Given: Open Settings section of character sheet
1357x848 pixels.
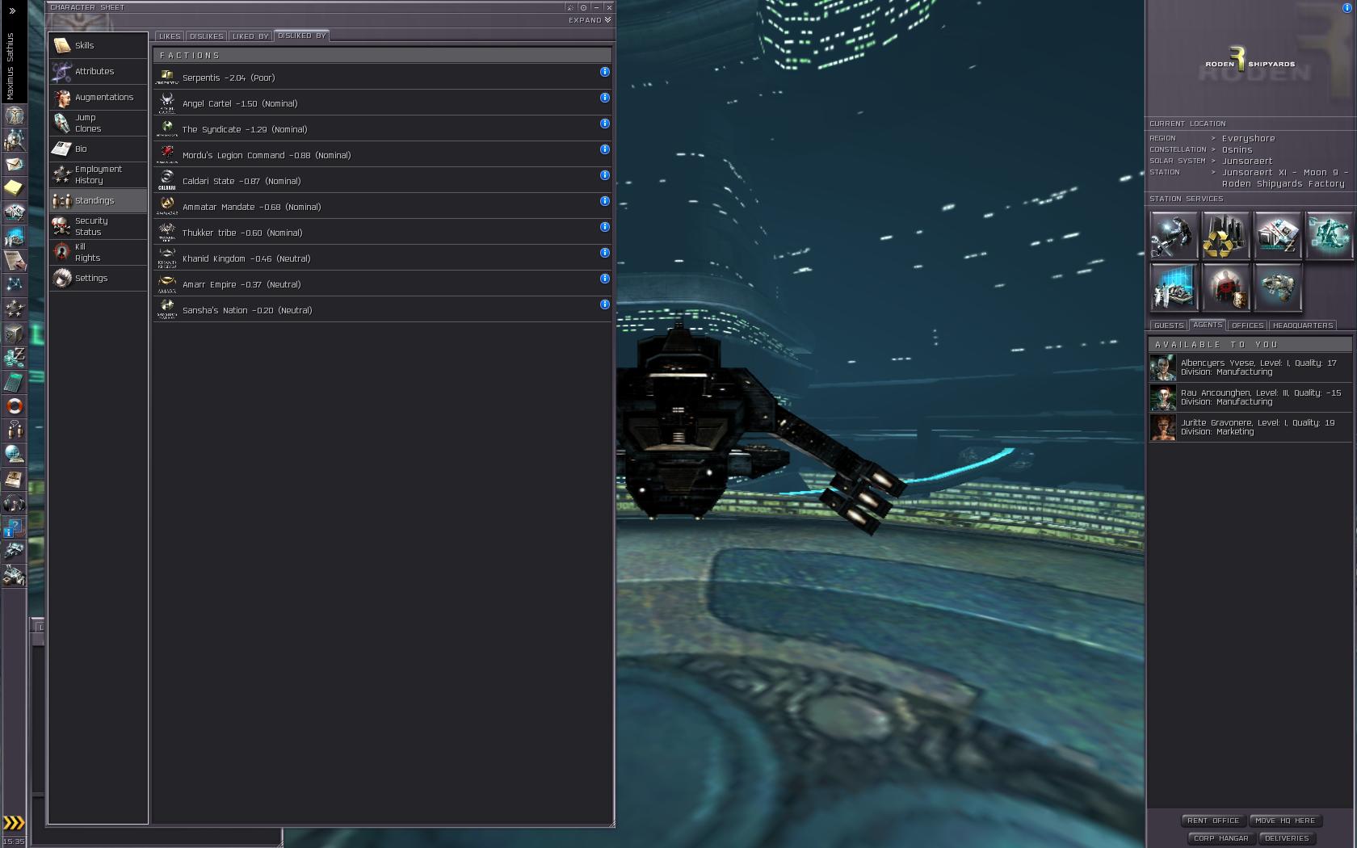Looking at the screenshot, I should click(x=99, y=278).
